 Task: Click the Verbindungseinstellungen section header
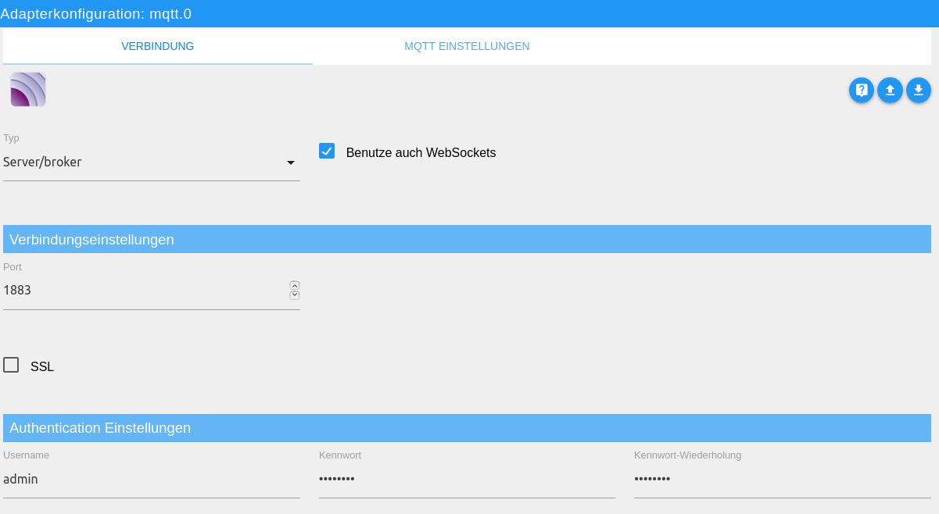[x=467, y=239]
